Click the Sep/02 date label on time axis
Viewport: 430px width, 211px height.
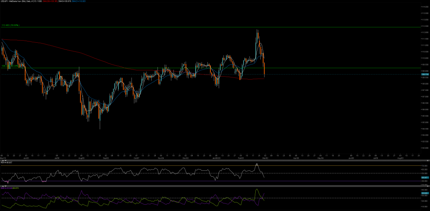click(105, 158)
